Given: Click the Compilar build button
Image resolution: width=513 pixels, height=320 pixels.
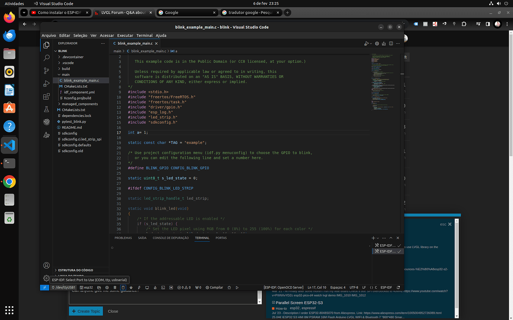Looking at the screenshot, I should pos(214,287).
